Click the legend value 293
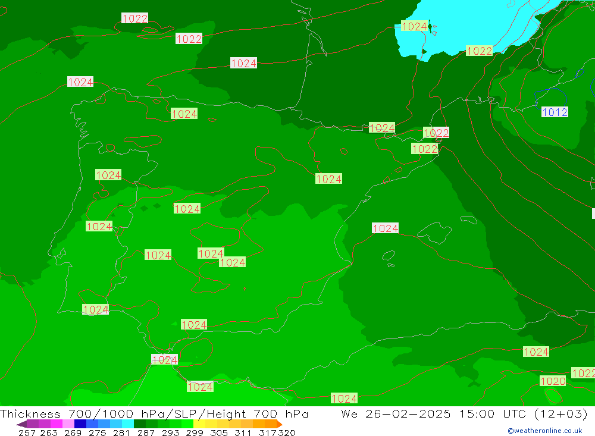The width and height of the screenshot is (595, 436). (x=170, y=432)
